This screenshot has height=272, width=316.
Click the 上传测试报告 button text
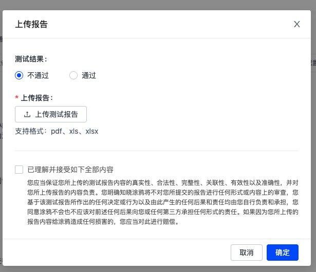coord(57,114)
